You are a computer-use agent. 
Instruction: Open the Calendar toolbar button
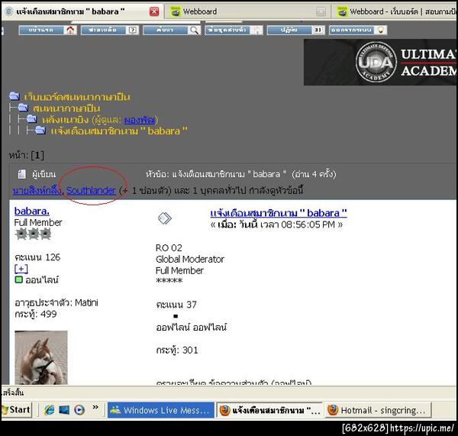[295, 30]
